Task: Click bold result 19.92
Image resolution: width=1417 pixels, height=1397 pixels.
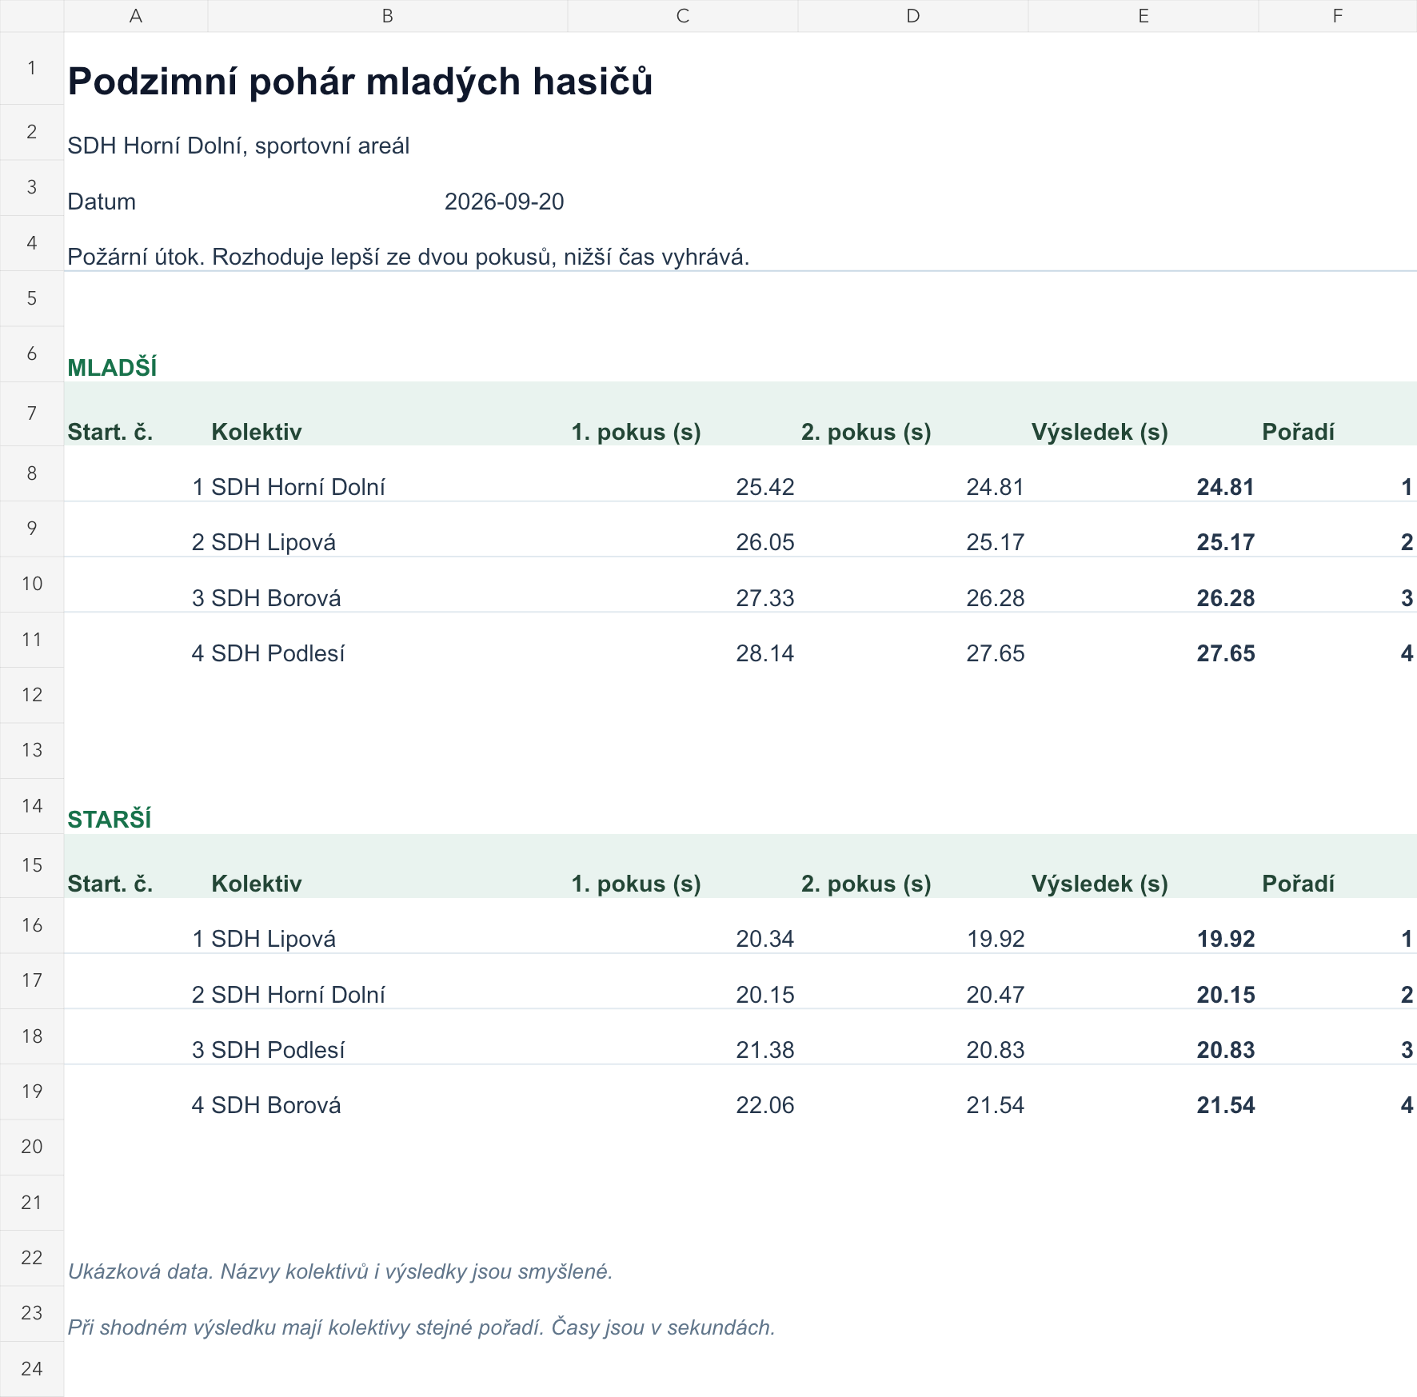Action: pyautogui.click(x=1226, y=939)
